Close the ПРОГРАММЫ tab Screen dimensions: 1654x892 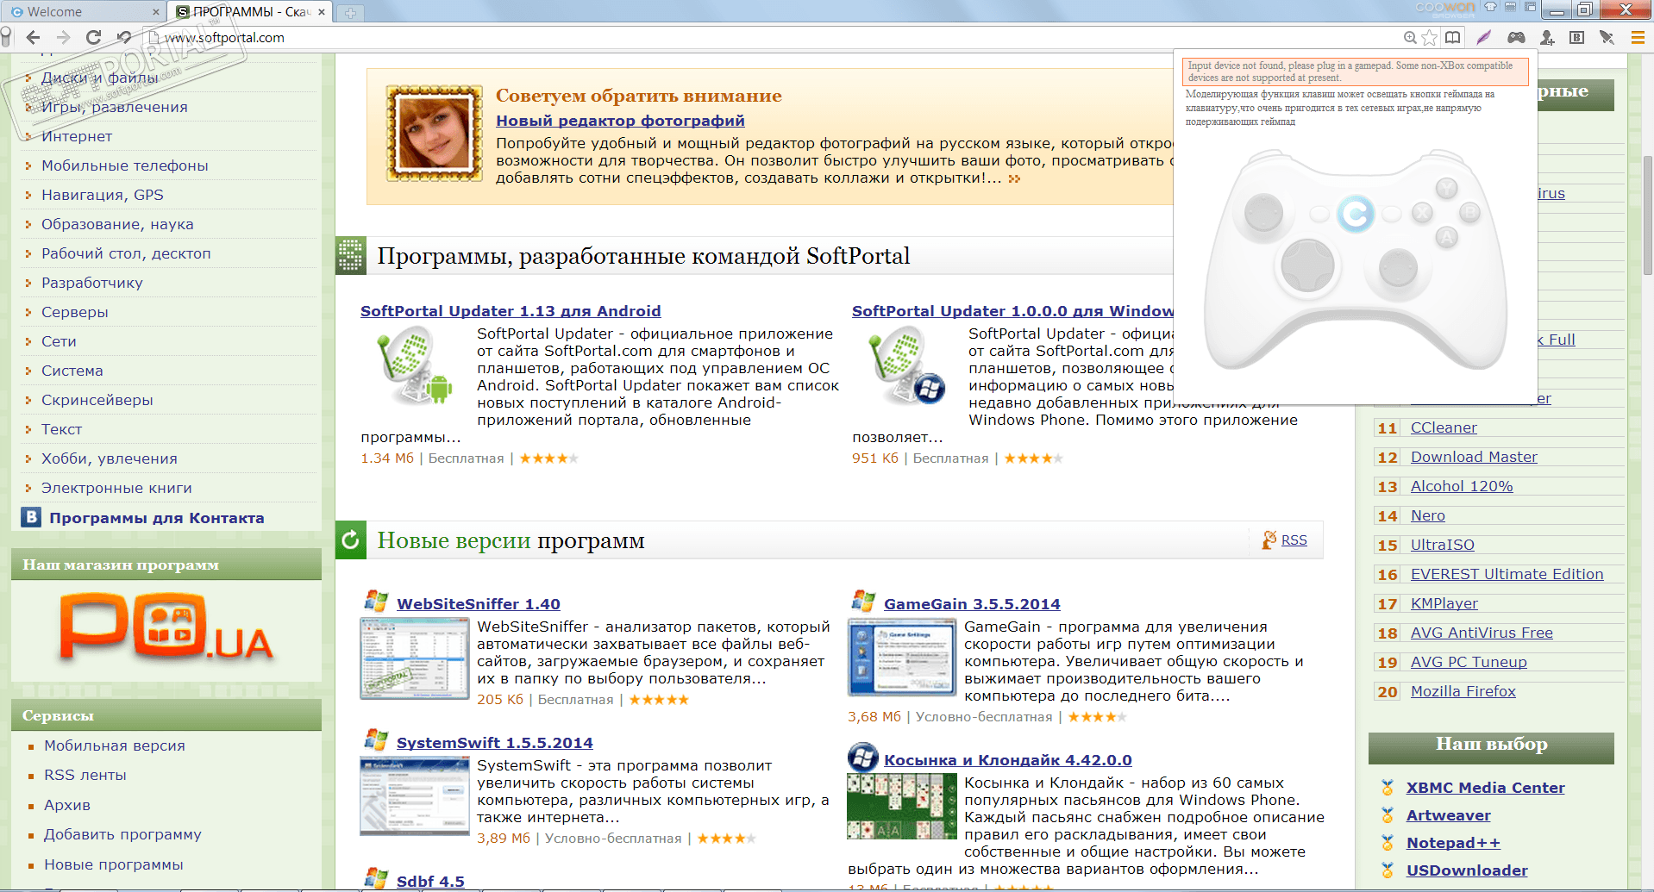coord(322,12)
